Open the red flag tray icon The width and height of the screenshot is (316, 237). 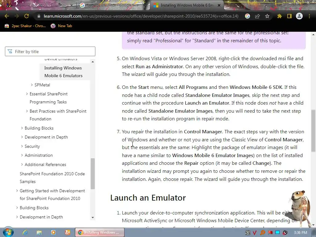(270, 233)
